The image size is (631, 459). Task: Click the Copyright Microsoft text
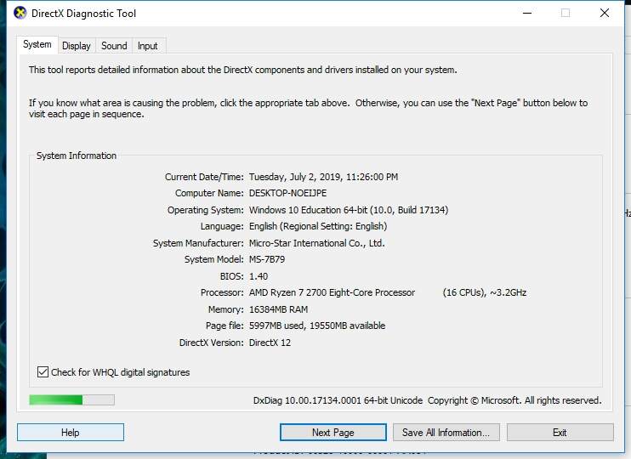point(514,400)
